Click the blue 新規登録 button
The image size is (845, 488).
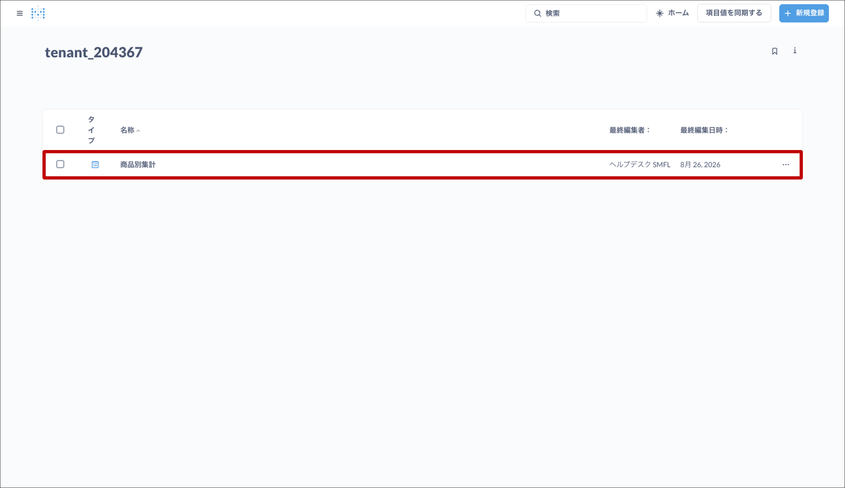(804, 13)
